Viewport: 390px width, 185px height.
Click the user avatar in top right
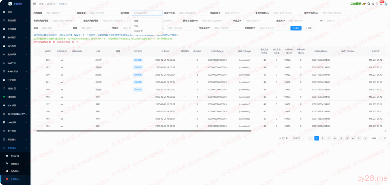pyautogui.click(x=386, y=4)
